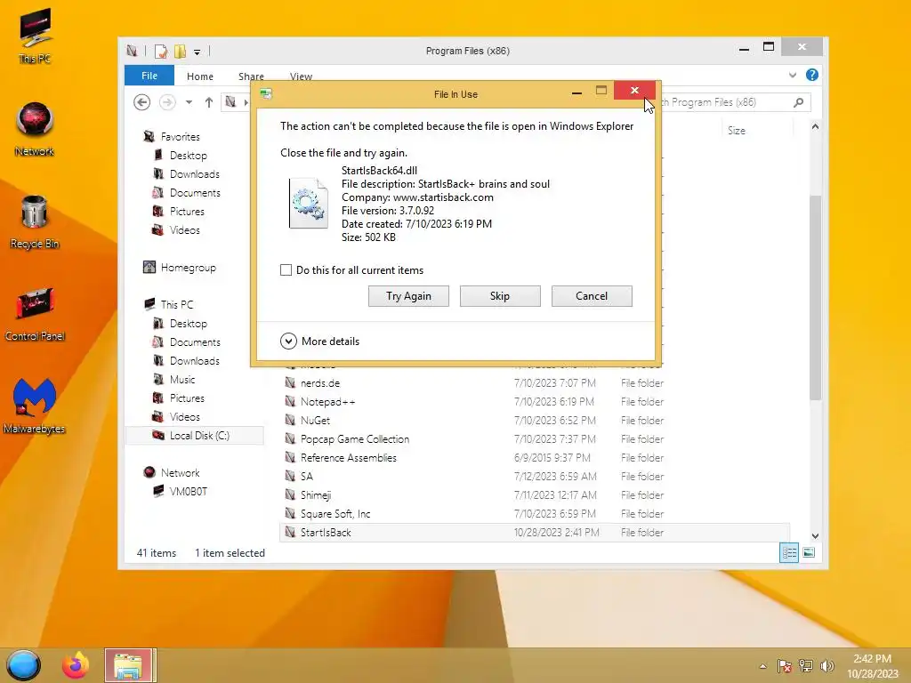Open the View ribbon tab

[301, 76]
